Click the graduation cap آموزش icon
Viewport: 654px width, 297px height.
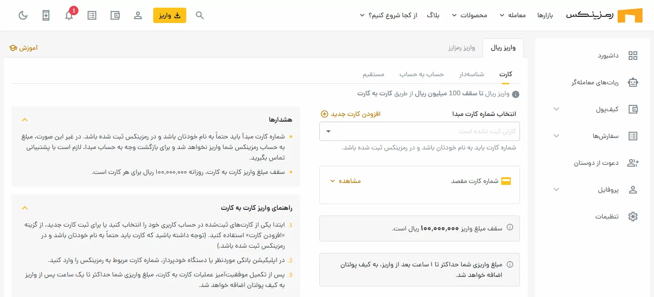13,48
